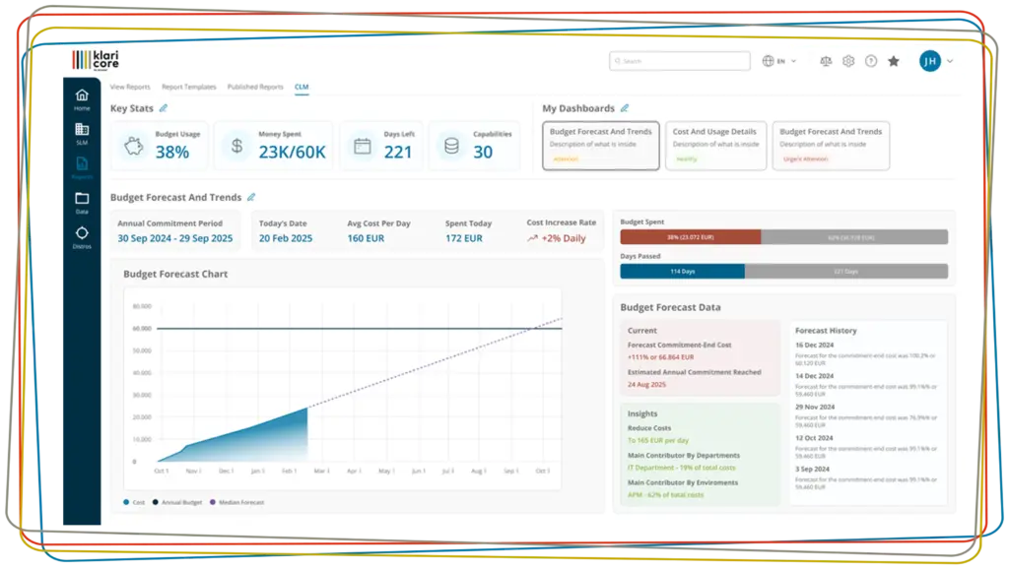Click the 172 EUR Spent Today value
Image resolution: width=1009 pixels, height=569 pixels.
coord(464,238)
